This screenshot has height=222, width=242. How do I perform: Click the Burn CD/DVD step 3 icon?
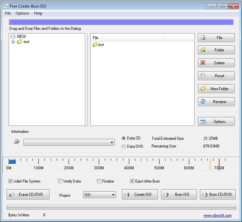coord(205,195)
